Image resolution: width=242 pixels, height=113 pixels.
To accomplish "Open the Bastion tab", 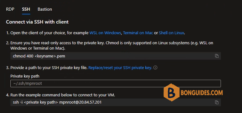I will tap(45, 9).
